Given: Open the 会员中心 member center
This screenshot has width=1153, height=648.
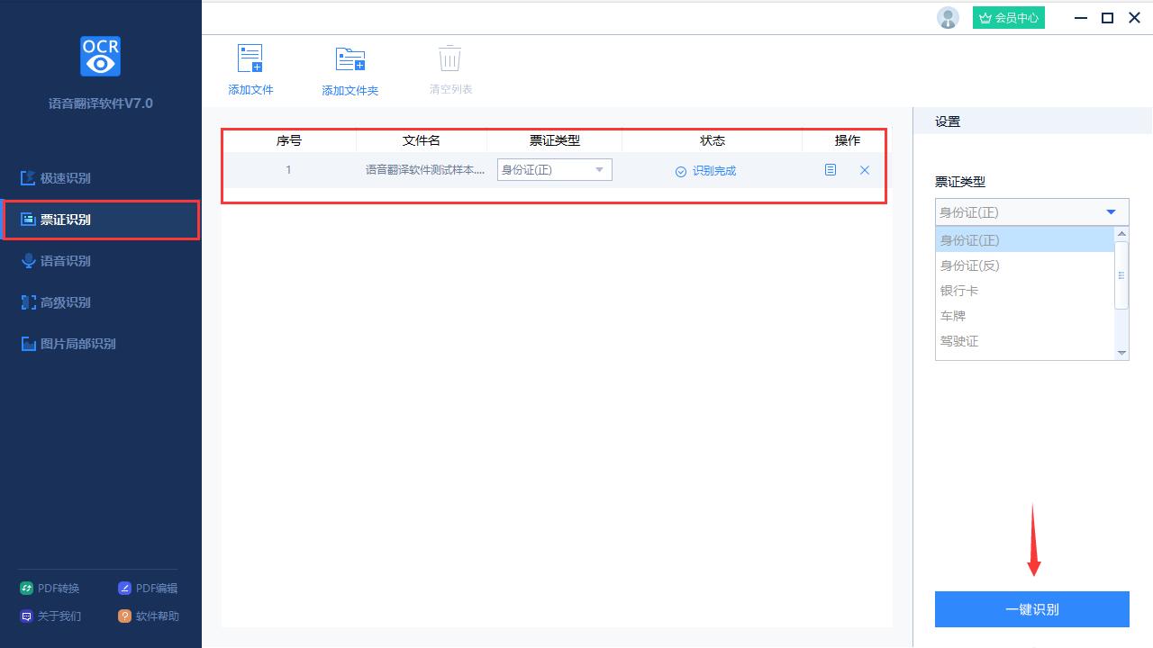Looking at the screenshot, I should (x=1008, y=17).
